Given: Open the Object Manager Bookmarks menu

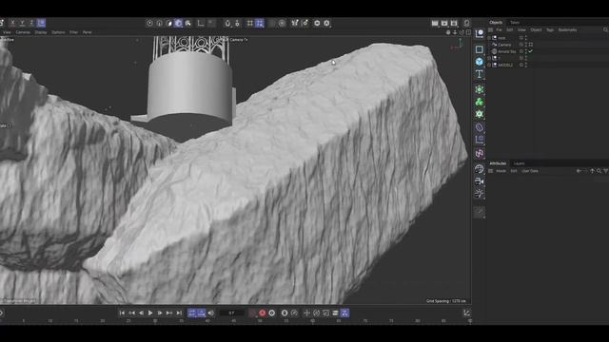Looking at the screenshot, I should click(x=567, y=29).
